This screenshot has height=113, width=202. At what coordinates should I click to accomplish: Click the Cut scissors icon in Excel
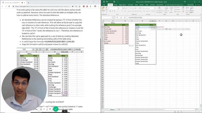[x=106, y=8]
